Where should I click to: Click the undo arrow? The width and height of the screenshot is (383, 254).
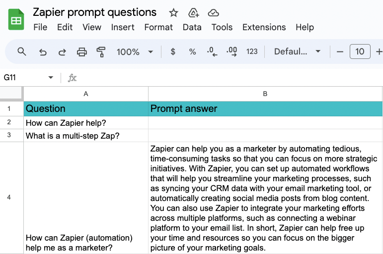pyautogui.click(x=43, y=52)
